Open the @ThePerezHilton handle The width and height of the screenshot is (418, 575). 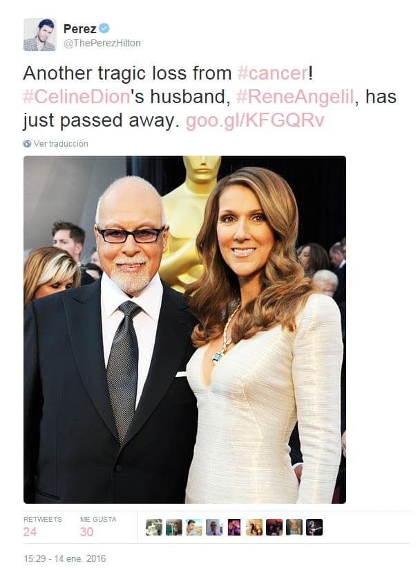102,44
